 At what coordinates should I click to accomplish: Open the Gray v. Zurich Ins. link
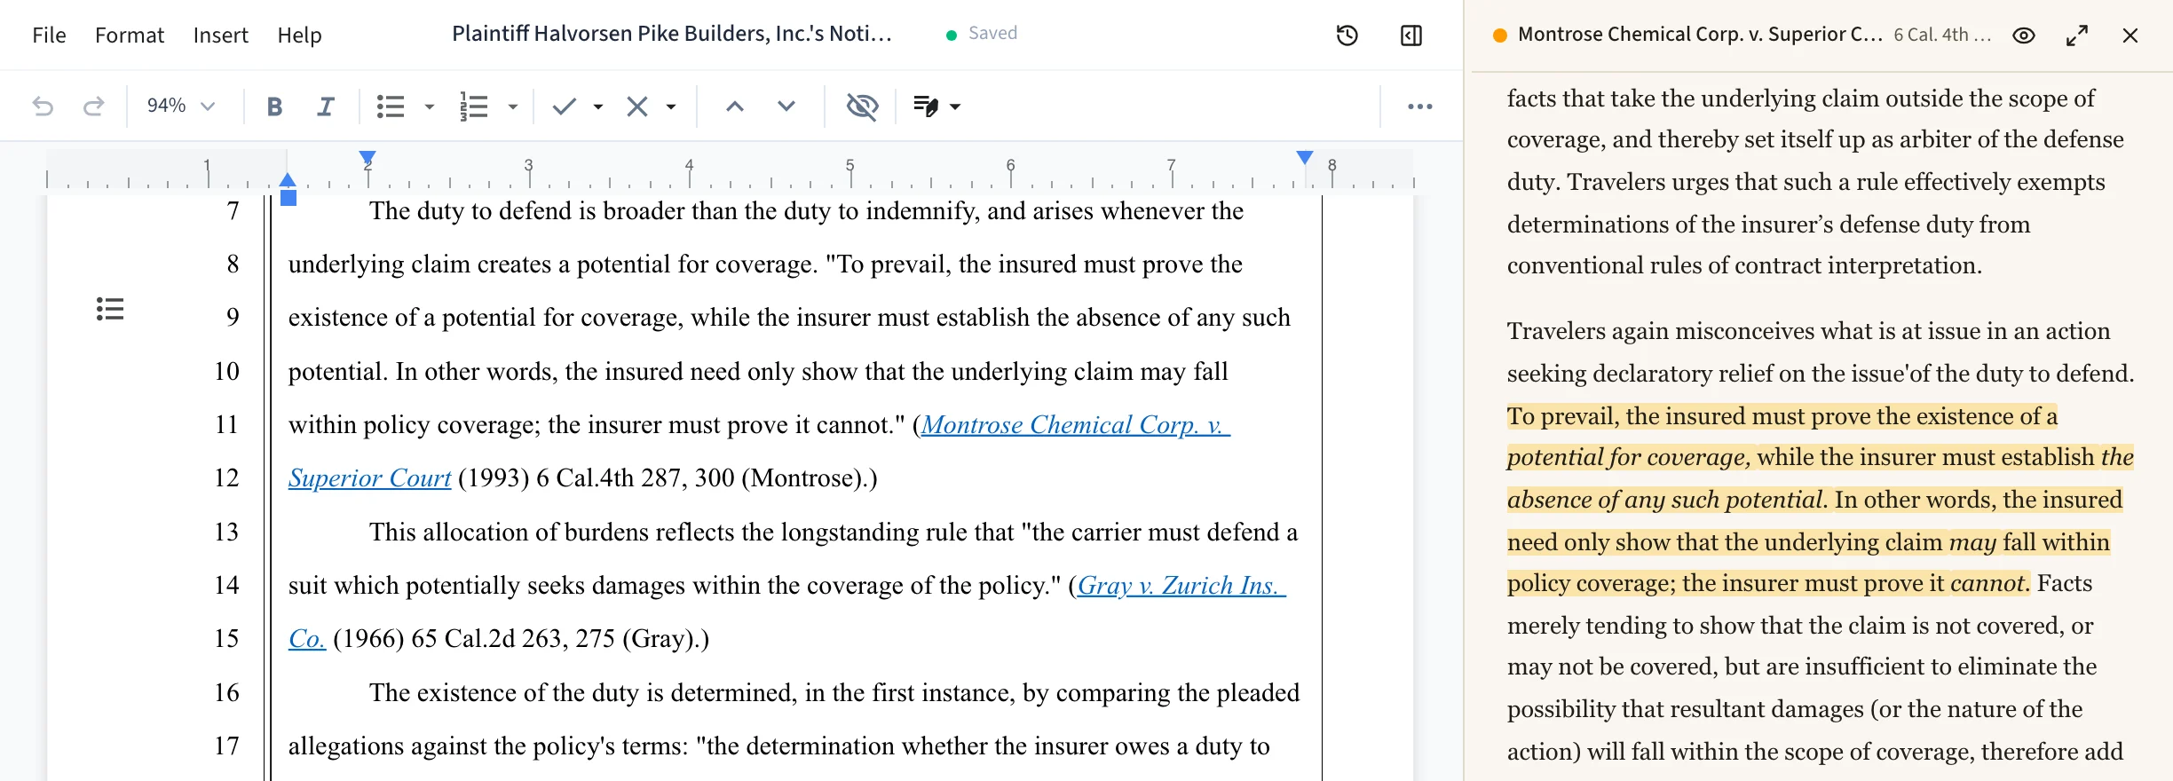click(1181, 586)
